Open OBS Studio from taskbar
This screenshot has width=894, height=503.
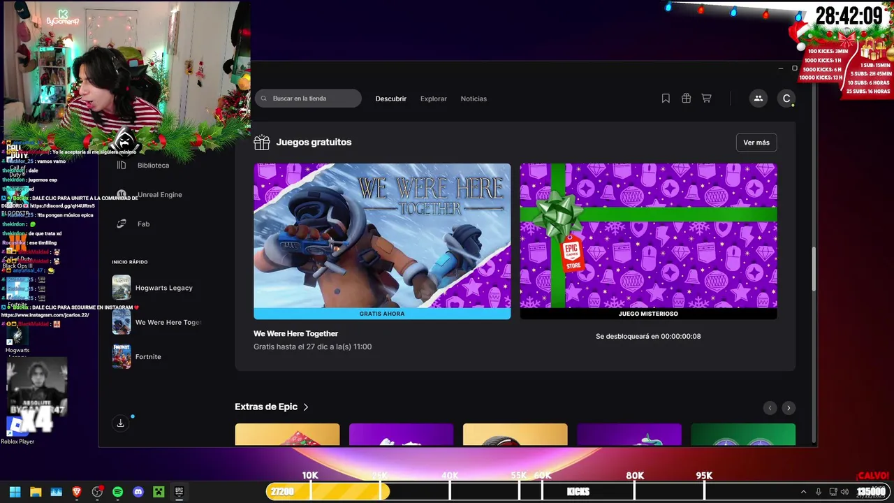[97, 492]
